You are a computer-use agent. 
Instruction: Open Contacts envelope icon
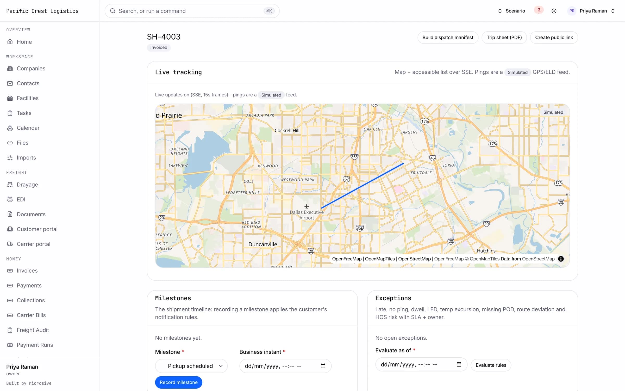pos(10,83)
